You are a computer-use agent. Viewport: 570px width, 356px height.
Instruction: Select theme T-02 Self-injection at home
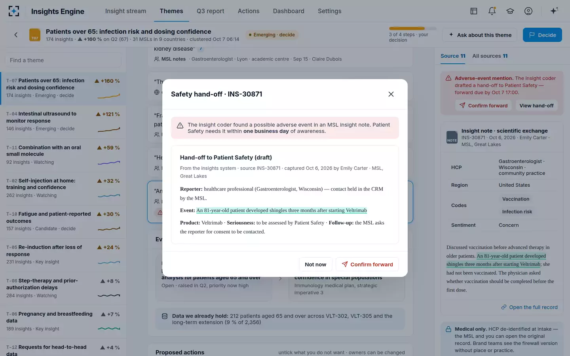pos(63,188)
